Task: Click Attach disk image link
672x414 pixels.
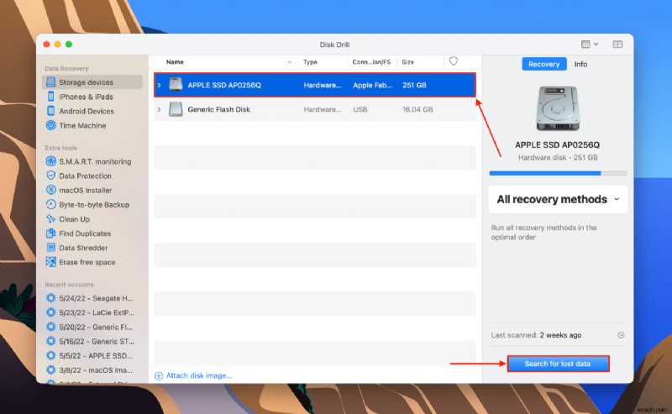Action: pyautogui.click(x=199, y=375)
